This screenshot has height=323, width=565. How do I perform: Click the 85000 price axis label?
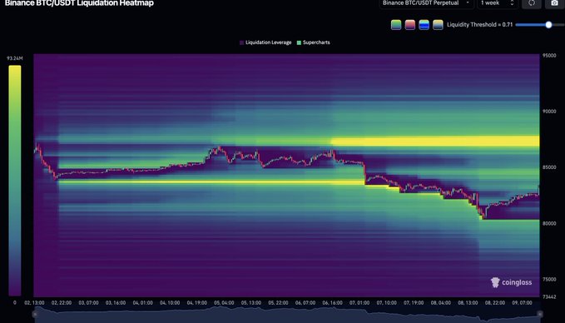pyautogui.click(x=549, y=167)
